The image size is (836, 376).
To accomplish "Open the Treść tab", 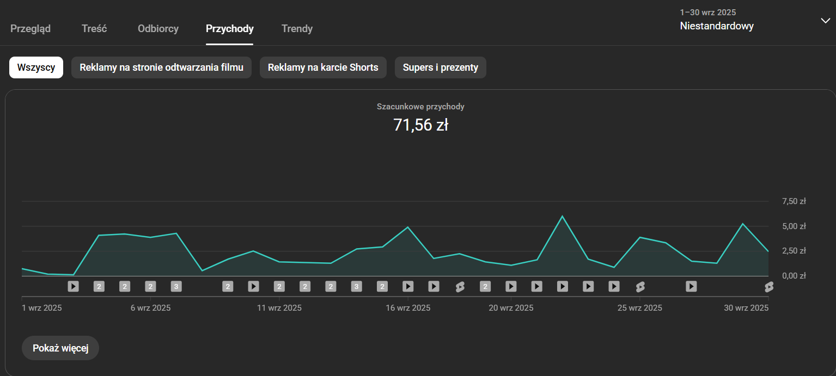I will click(94, 29).
